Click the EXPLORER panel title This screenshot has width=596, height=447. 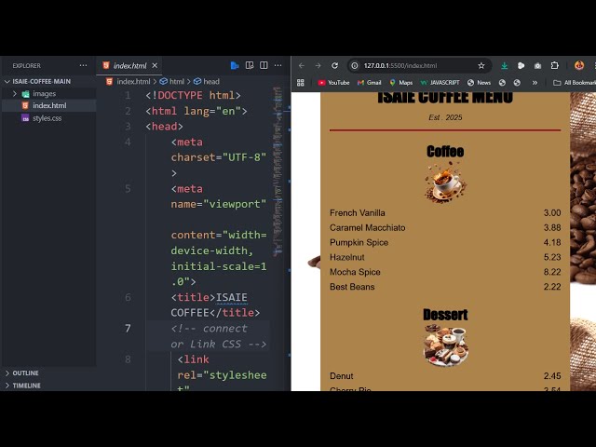pos(27,66)
